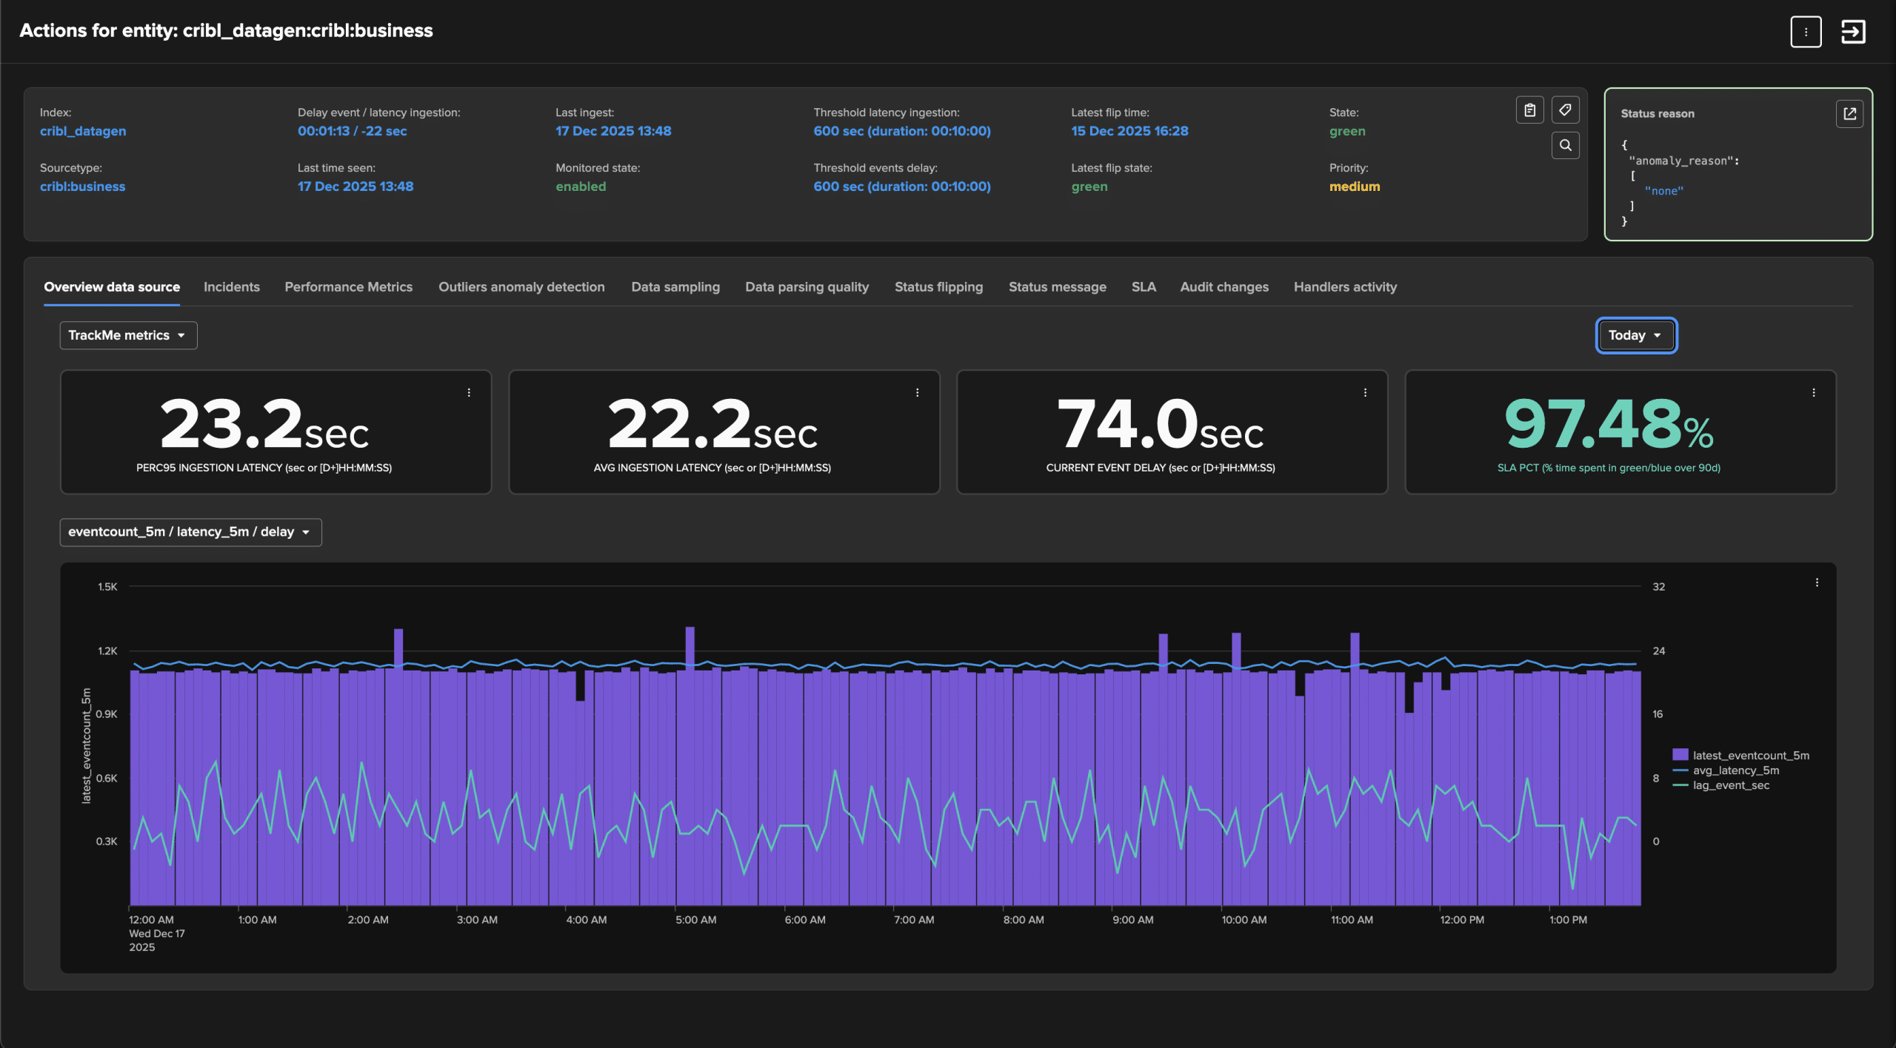Open the Today time range dropdown
The image size is (1896, 1048).
tap(1635, 335)
